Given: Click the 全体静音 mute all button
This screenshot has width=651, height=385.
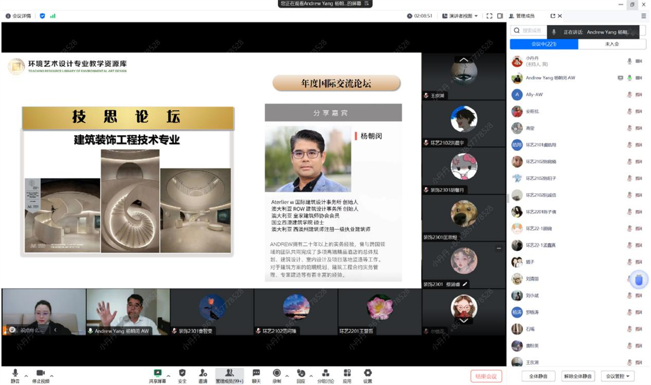Looking at the screenshot, I should pyautogui.click(x=538, y=376).
